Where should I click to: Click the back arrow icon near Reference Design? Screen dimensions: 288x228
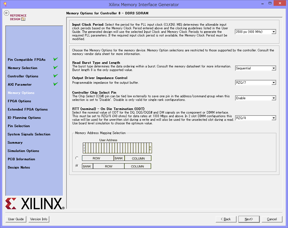point(7,13)
